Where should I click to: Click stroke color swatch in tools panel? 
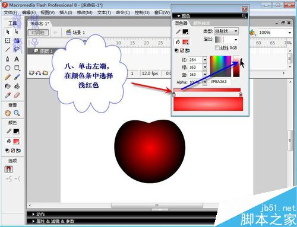pyautogui.click(x=17, y=131)
